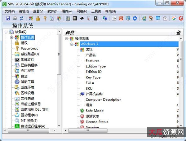Select 当前进程信息 in the tree
The width and height of the screenshot is (186, 141).
click(31, 104)
